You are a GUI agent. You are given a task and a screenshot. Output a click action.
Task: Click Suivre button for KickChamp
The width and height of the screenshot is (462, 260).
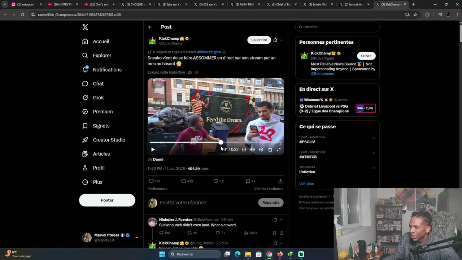[x=366, y=56]
